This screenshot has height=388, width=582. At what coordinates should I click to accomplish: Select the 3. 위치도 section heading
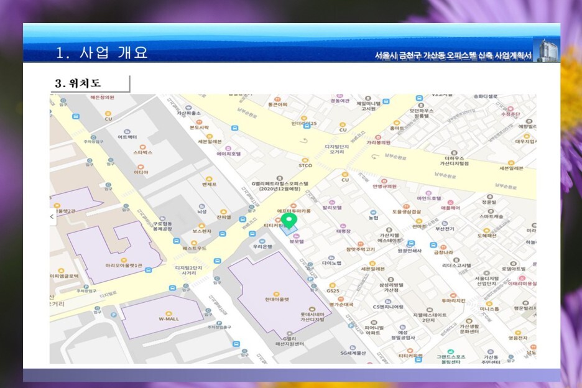pyautogui.click(x=78, y=83)
